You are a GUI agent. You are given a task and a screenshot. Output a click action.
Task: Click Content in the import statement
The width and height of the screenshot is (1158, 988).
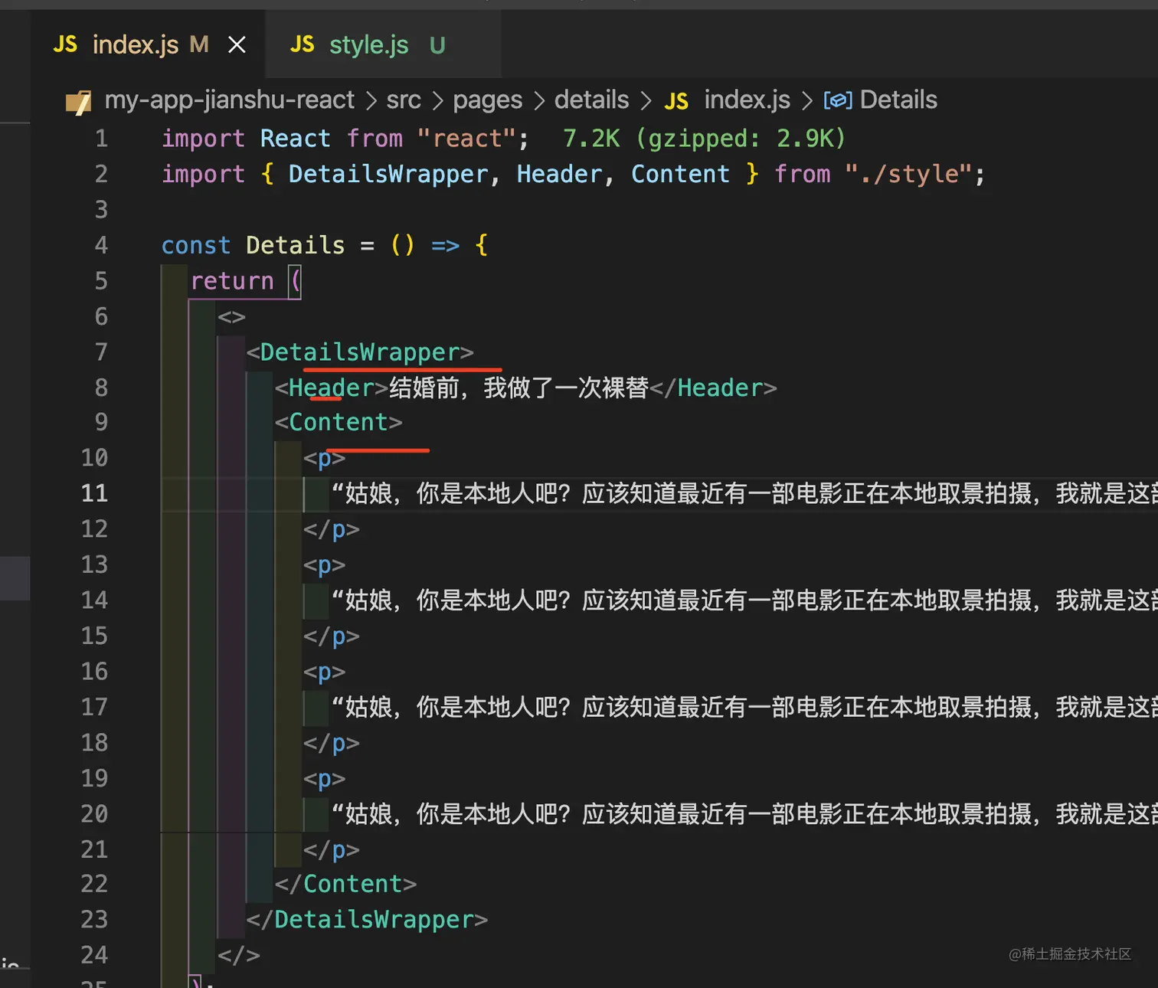680,174
